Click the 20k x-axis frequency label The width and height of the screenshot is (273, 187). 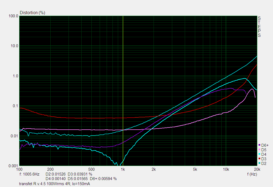coord(257,169)
